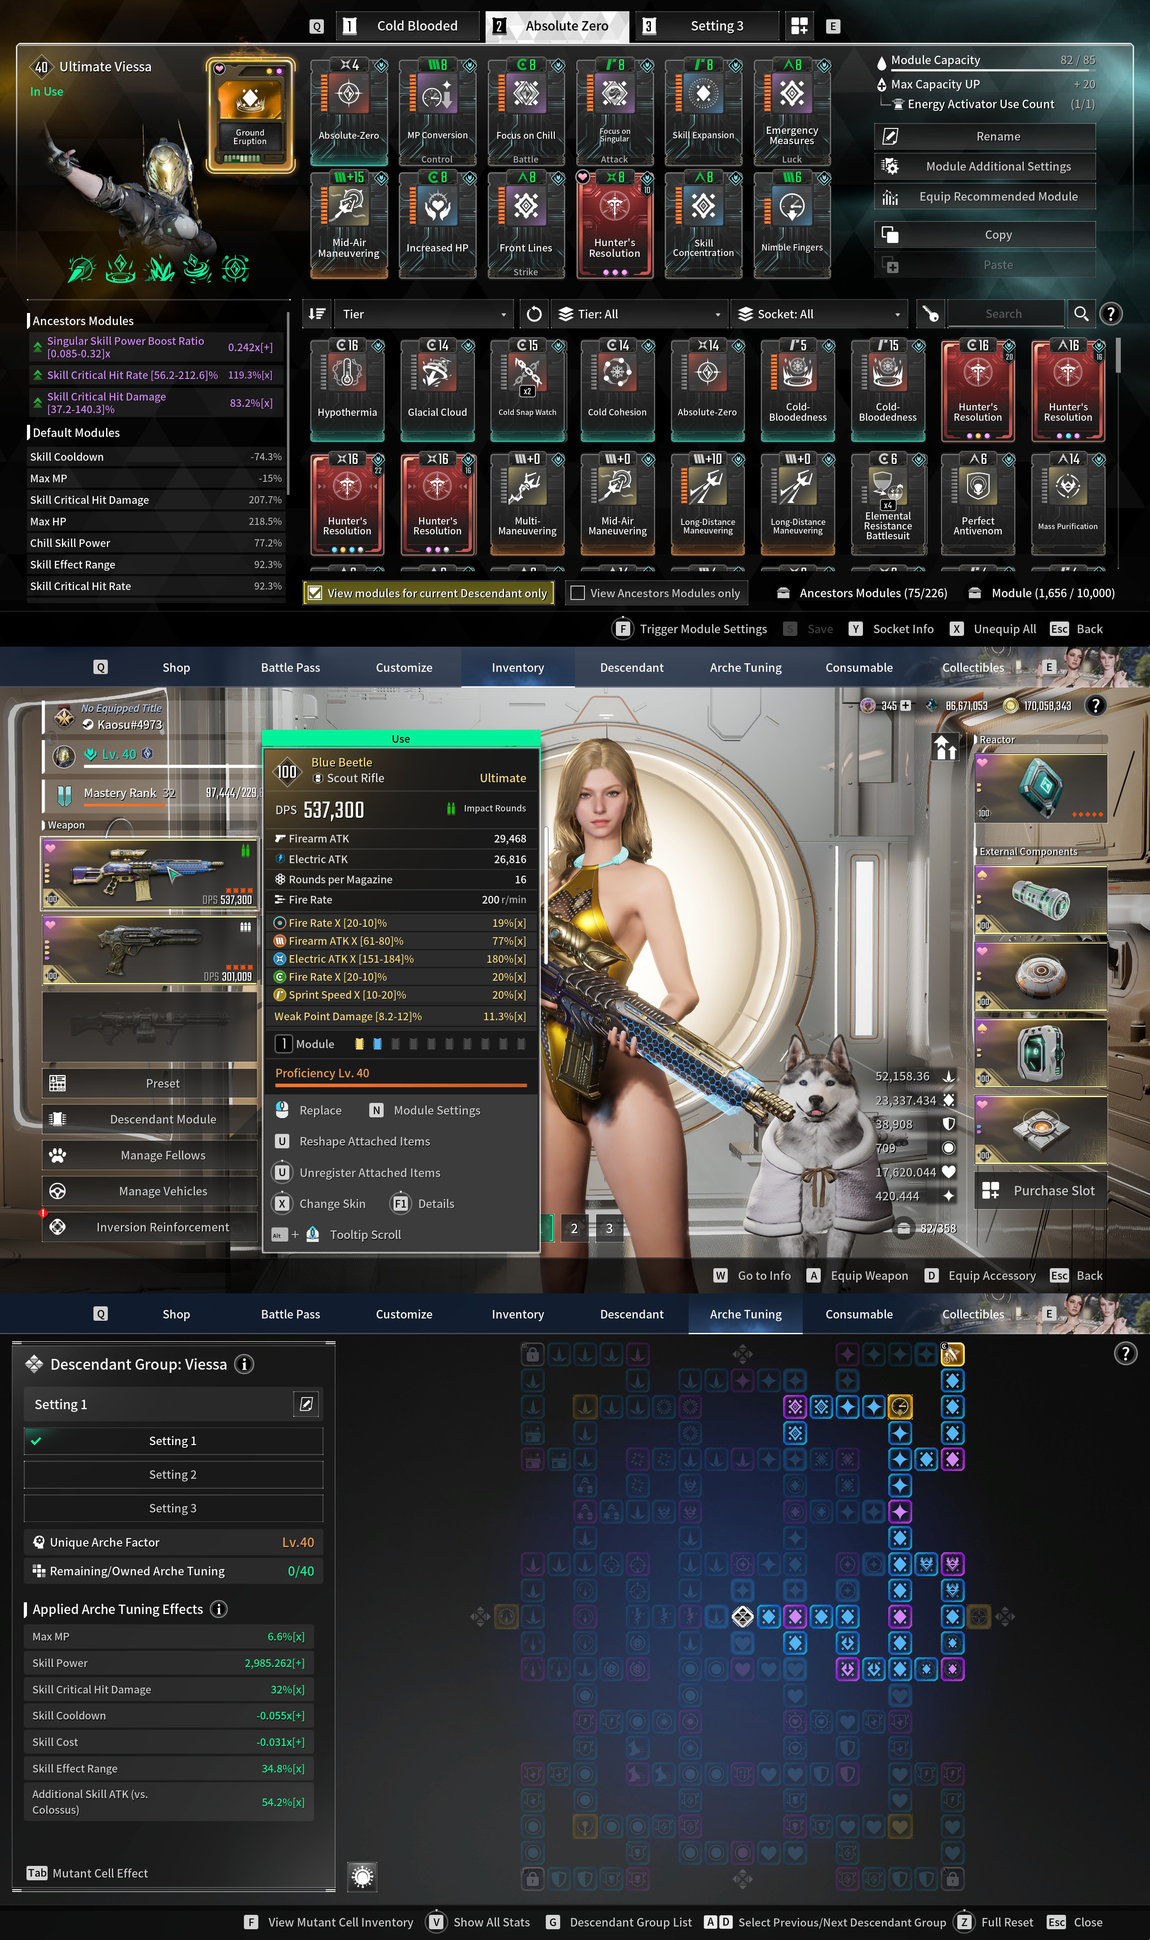Open the Tier sort dropdown
Screen dimensions: 1150x1940
(x=424, y=313)
